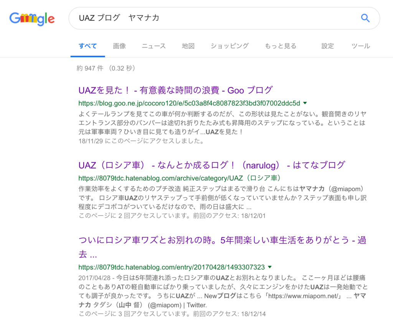
Task: Open the ニュース tab
Action: coord(154,46)
